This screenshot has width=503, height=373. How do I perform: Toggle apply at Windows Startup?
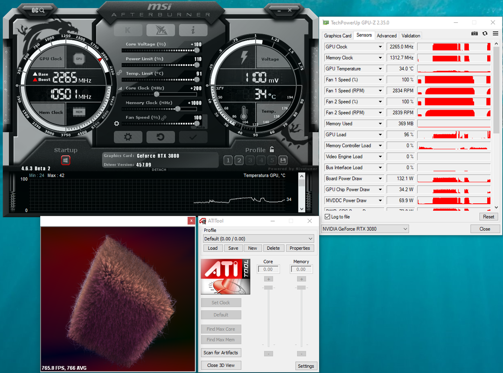[x=65, y=160]
